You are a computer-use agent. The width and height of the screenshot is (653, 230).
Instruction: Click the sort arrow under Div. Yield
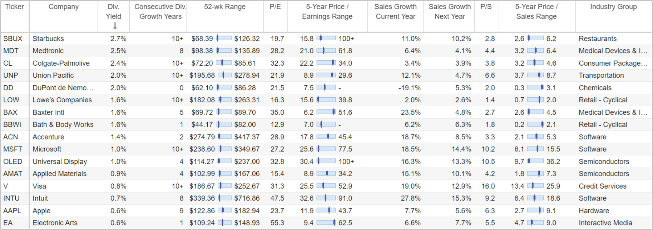(115, 26)
